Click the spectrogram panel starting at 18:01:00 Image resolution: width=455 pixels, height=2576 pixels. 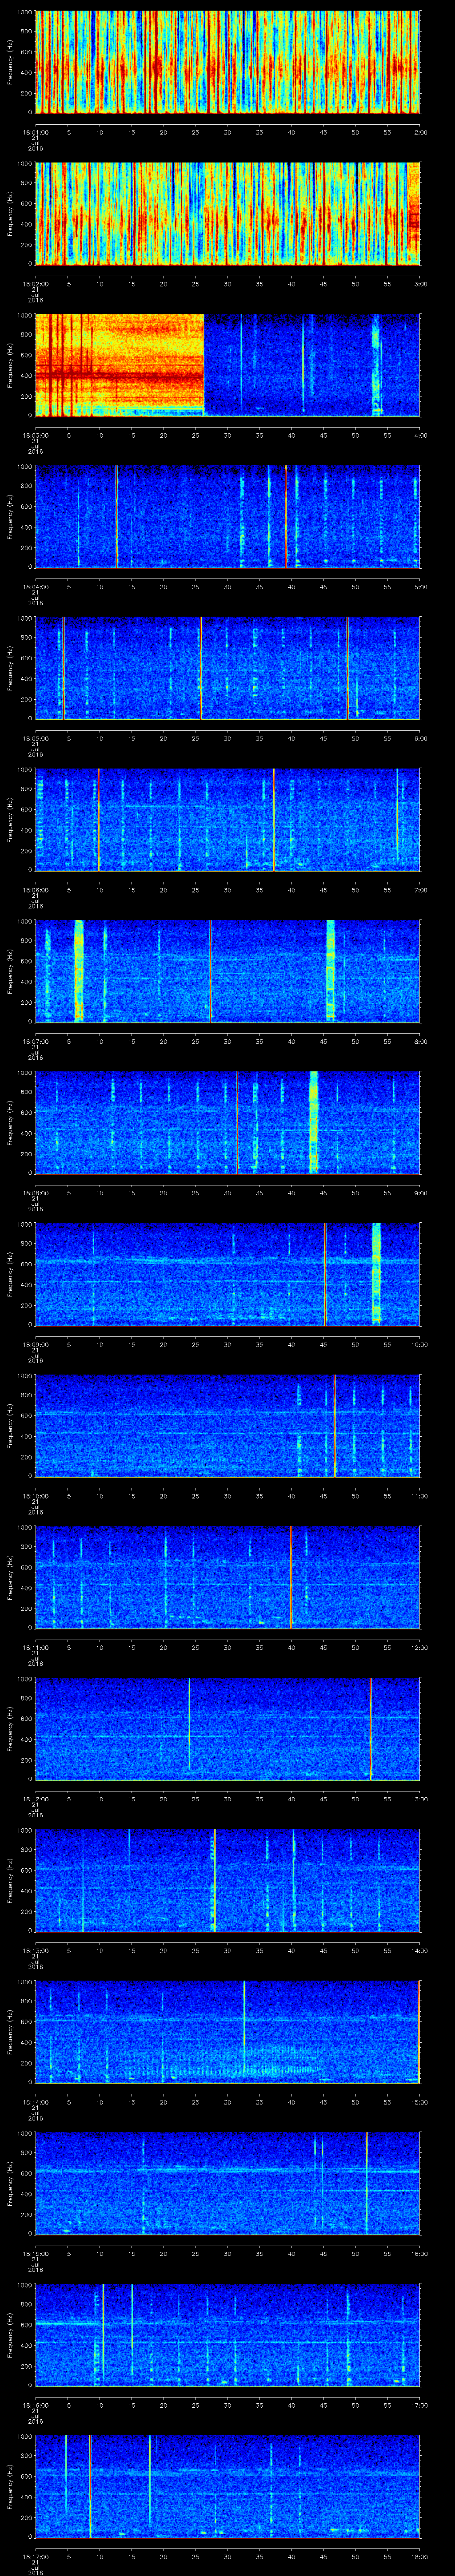pos(228,62)
